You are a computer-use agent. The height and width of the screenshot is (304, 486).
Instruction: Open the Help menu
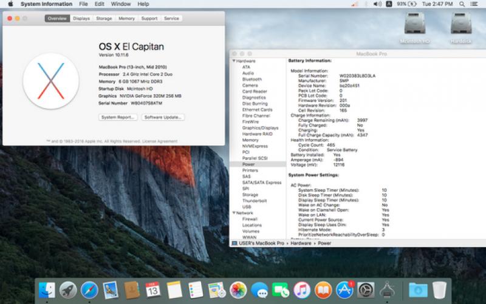click(x=143, y=4)
